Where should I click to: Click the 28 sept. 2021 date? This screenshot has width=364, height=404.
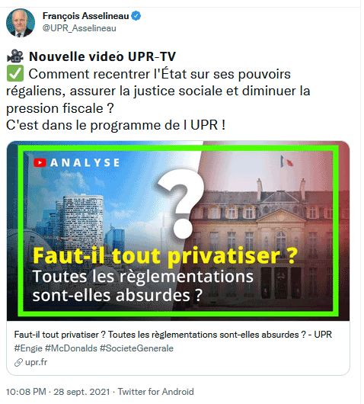tap(81, 392)
